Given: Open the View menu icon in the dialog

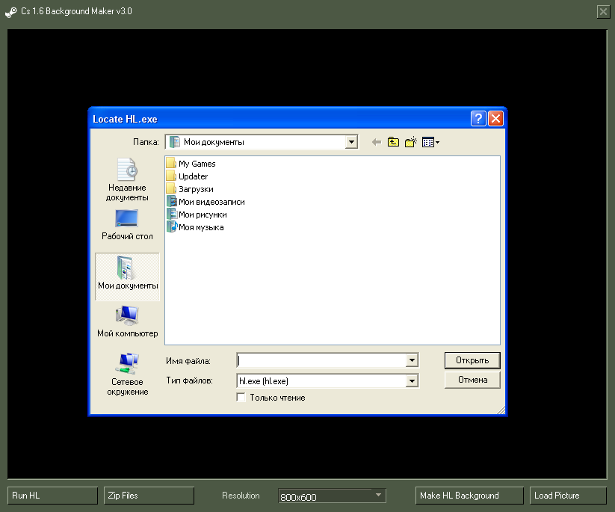Looking at the screenshot, I should 430,142.
